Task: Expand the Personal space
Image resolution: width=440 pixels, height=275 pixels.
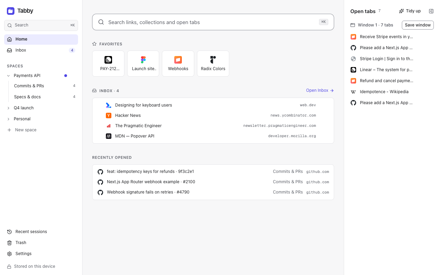Action: [x=9, y=119]
